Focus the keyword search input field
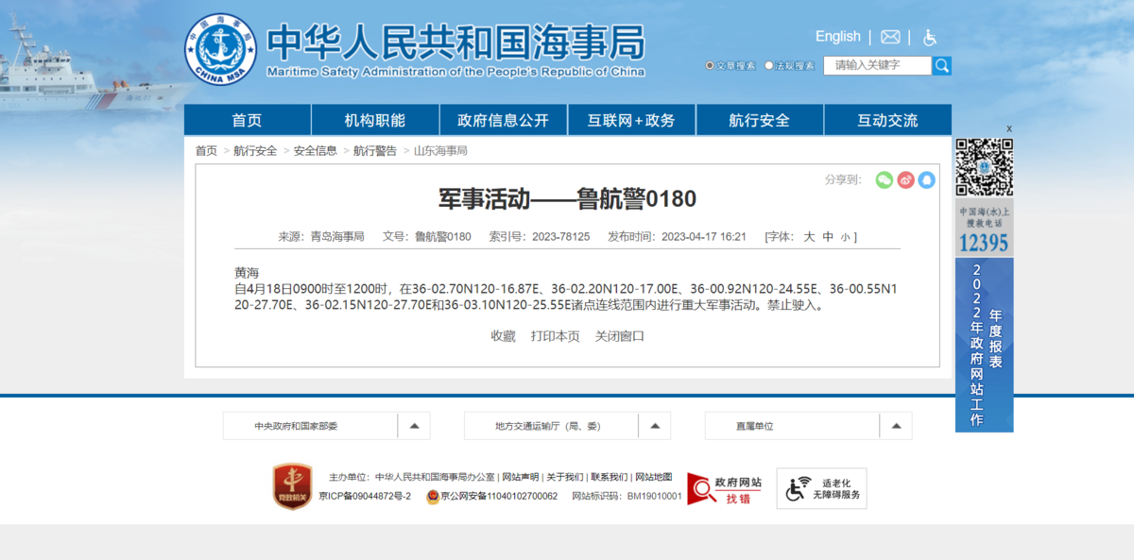Screen dimensions: 1134x560 (x=877, y=65)
